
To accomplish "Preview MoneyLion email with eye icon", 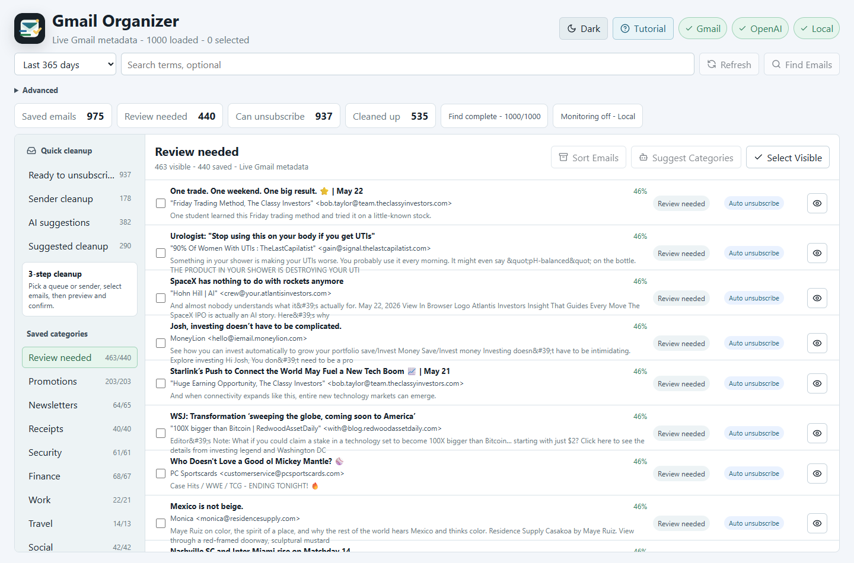I will click(x=817, y=343).
